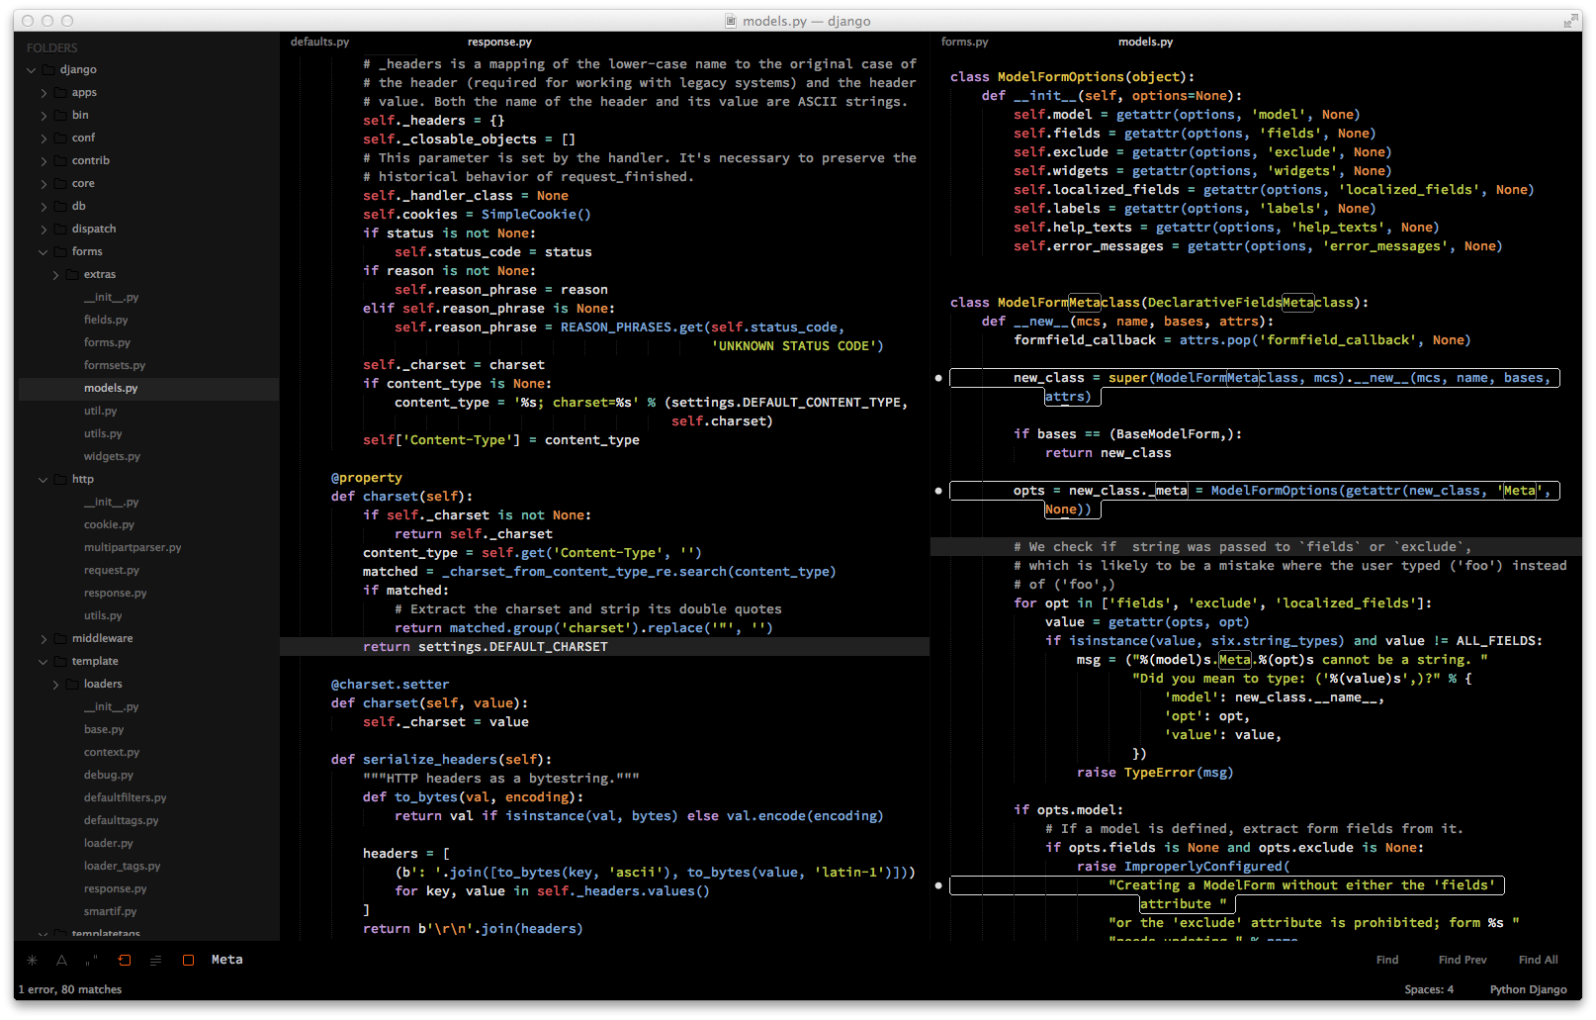Toggle wrap search option in find bar
The image size is (1596, 1020).
124,960
